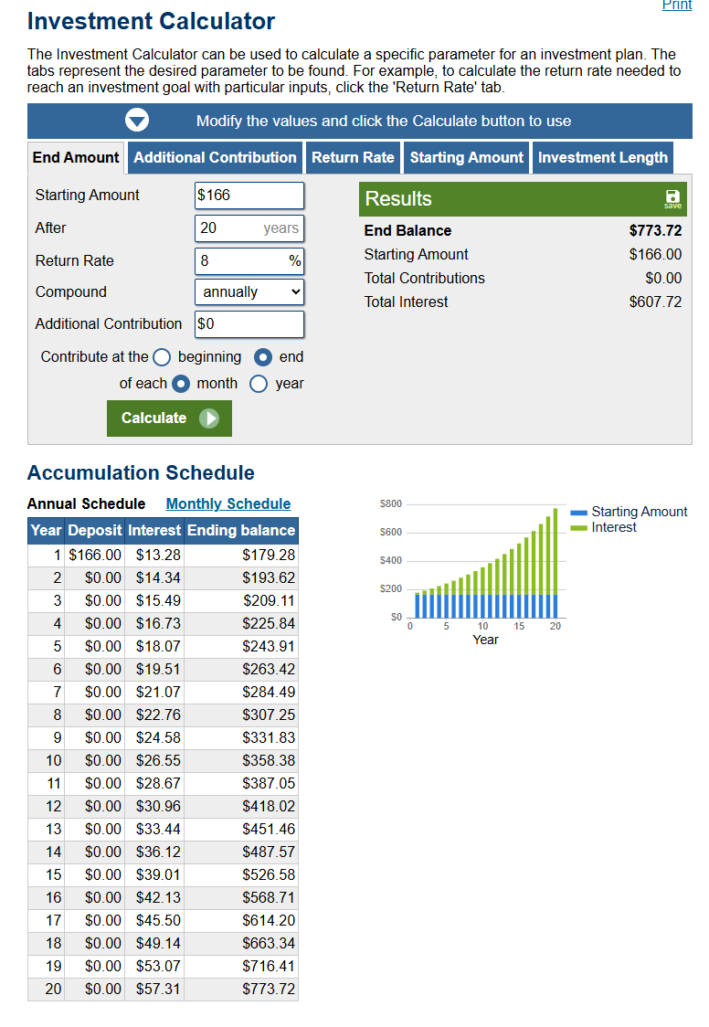Click the Return Rate percent input field
The width and height of the screenshot is (709, 1027).
pos(249,260)
